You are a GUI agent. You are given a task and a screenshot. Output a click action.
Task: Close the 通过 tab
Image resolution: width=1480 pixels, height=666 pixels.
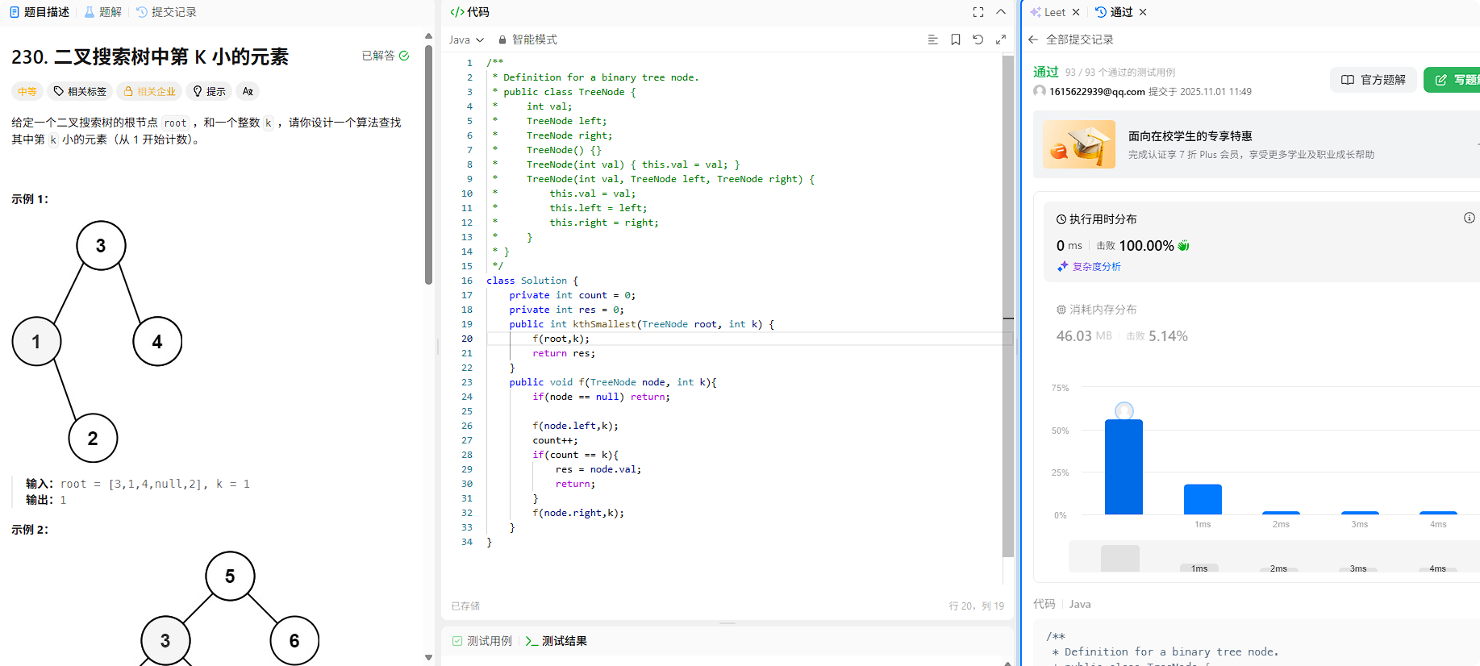(x=1143, y=12)
